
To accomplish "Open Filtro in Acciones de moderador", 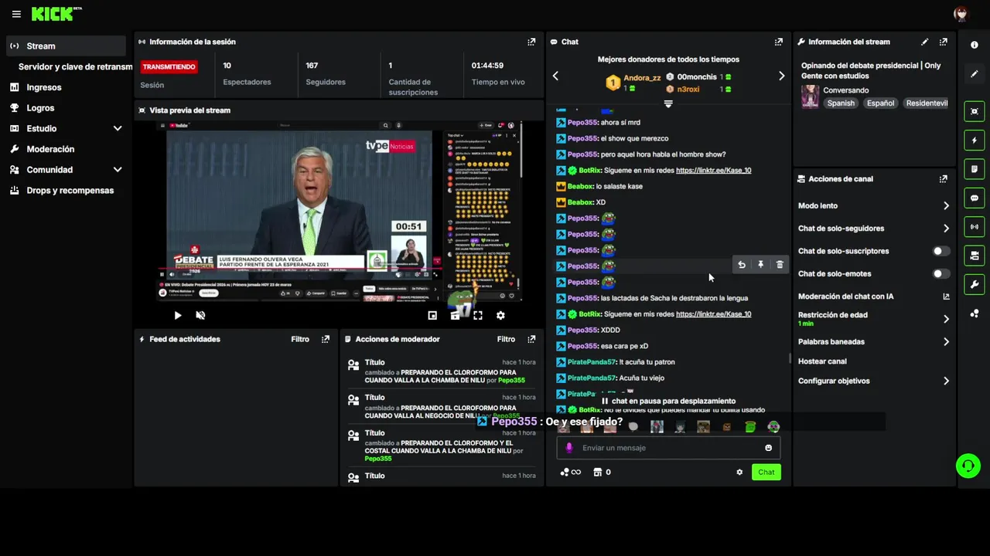I will tap(506, 339).
